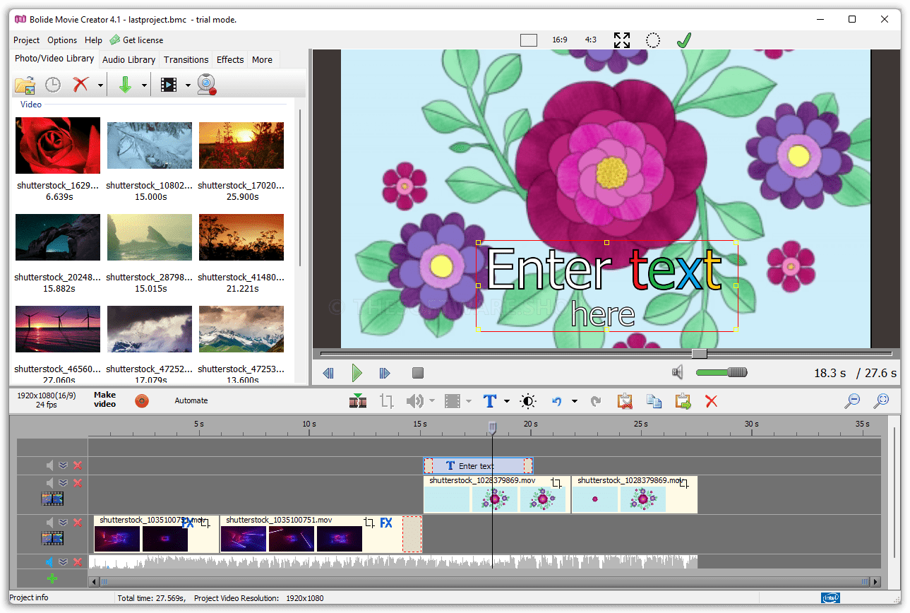Mute the upper video track speaker
910x613 pixels.
50,483
